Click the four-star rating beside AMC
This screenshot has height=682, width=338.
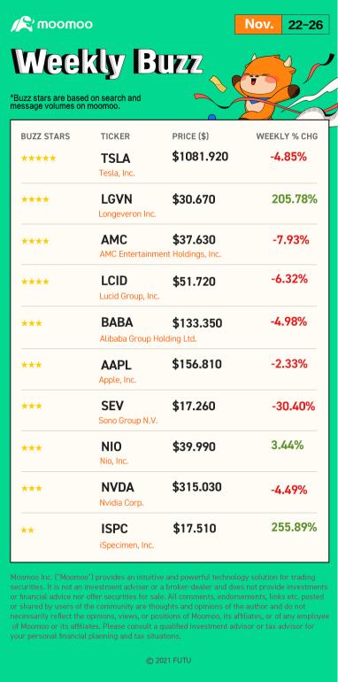[35, 241]
